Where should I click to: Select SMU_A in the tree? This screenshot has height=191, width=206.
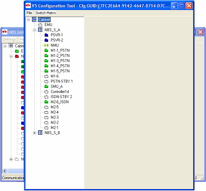56,86
